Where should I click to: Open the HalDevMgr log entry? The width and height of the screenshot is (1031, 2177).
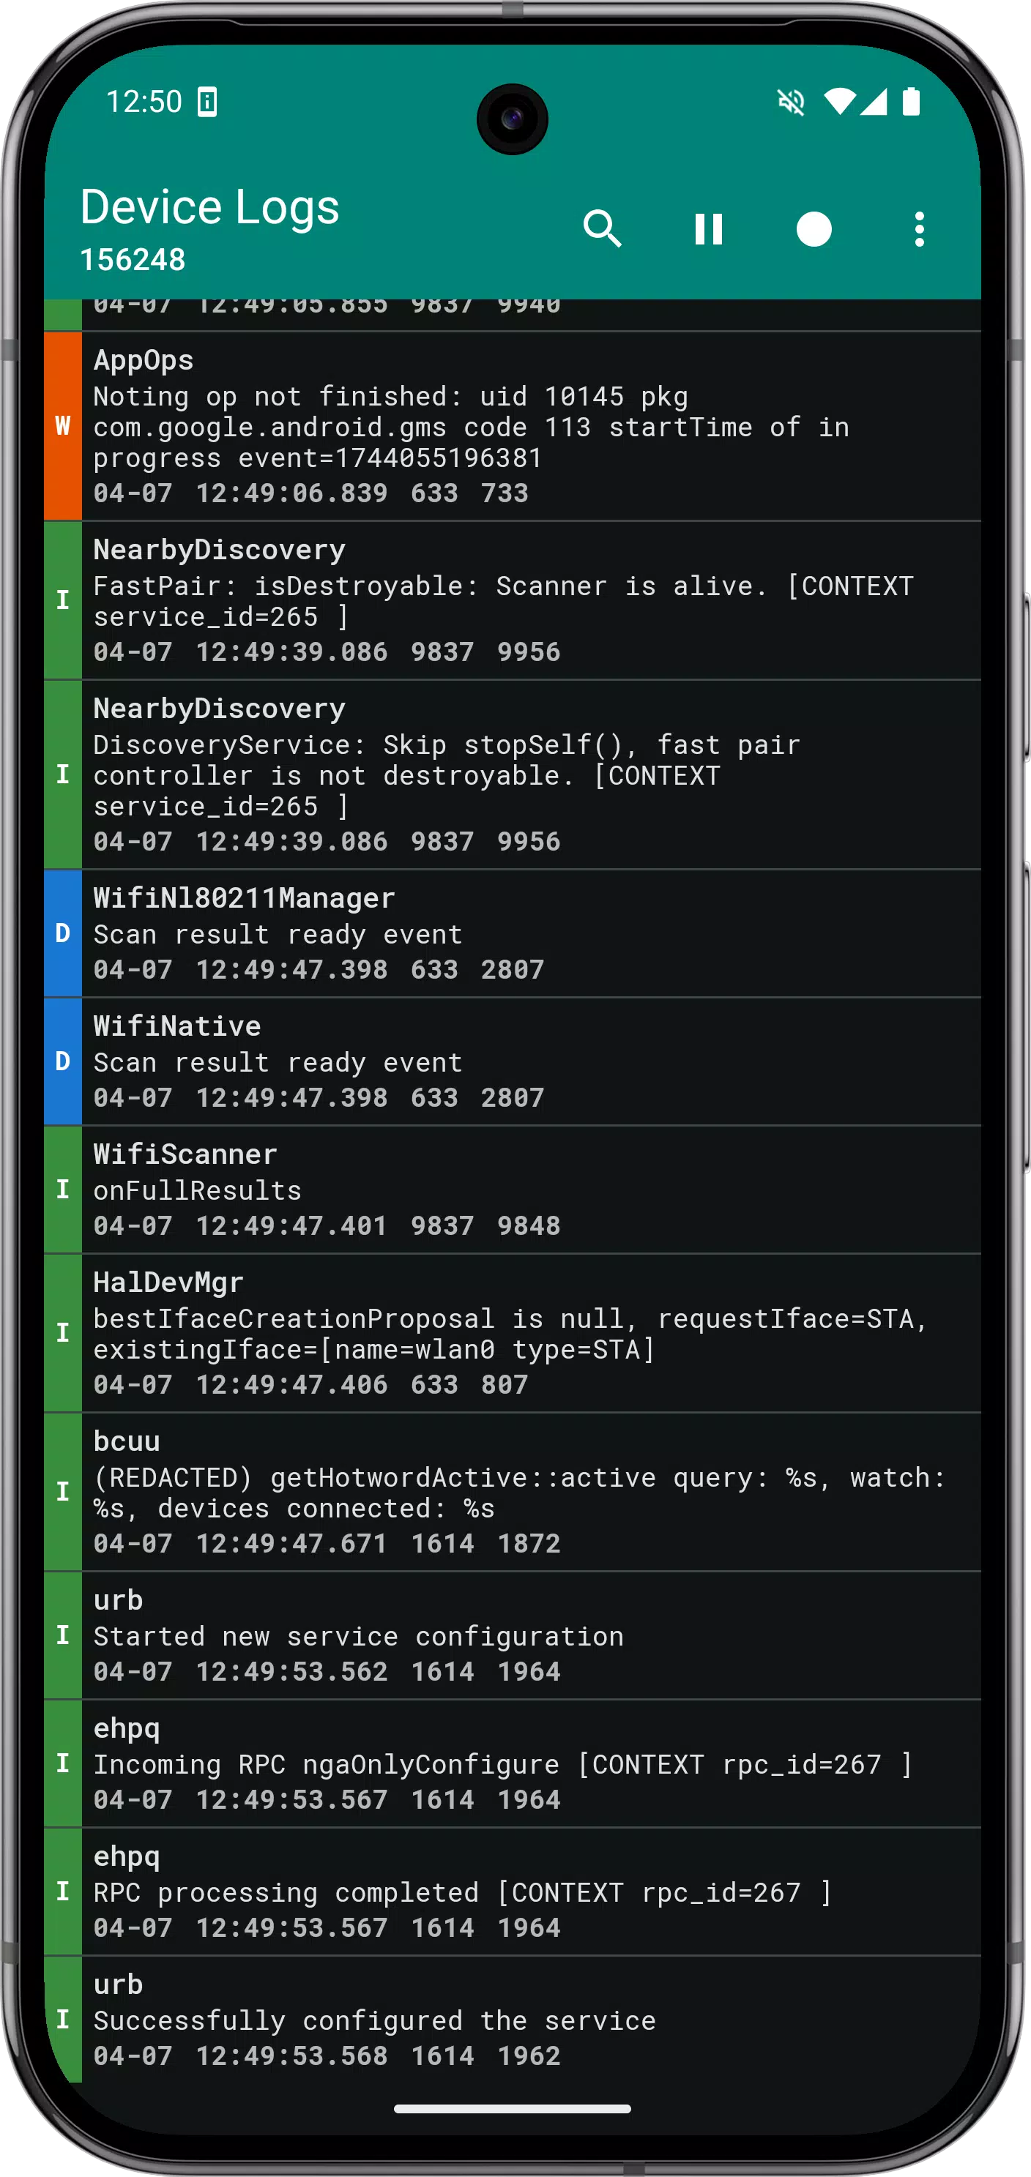[512, 1333]
